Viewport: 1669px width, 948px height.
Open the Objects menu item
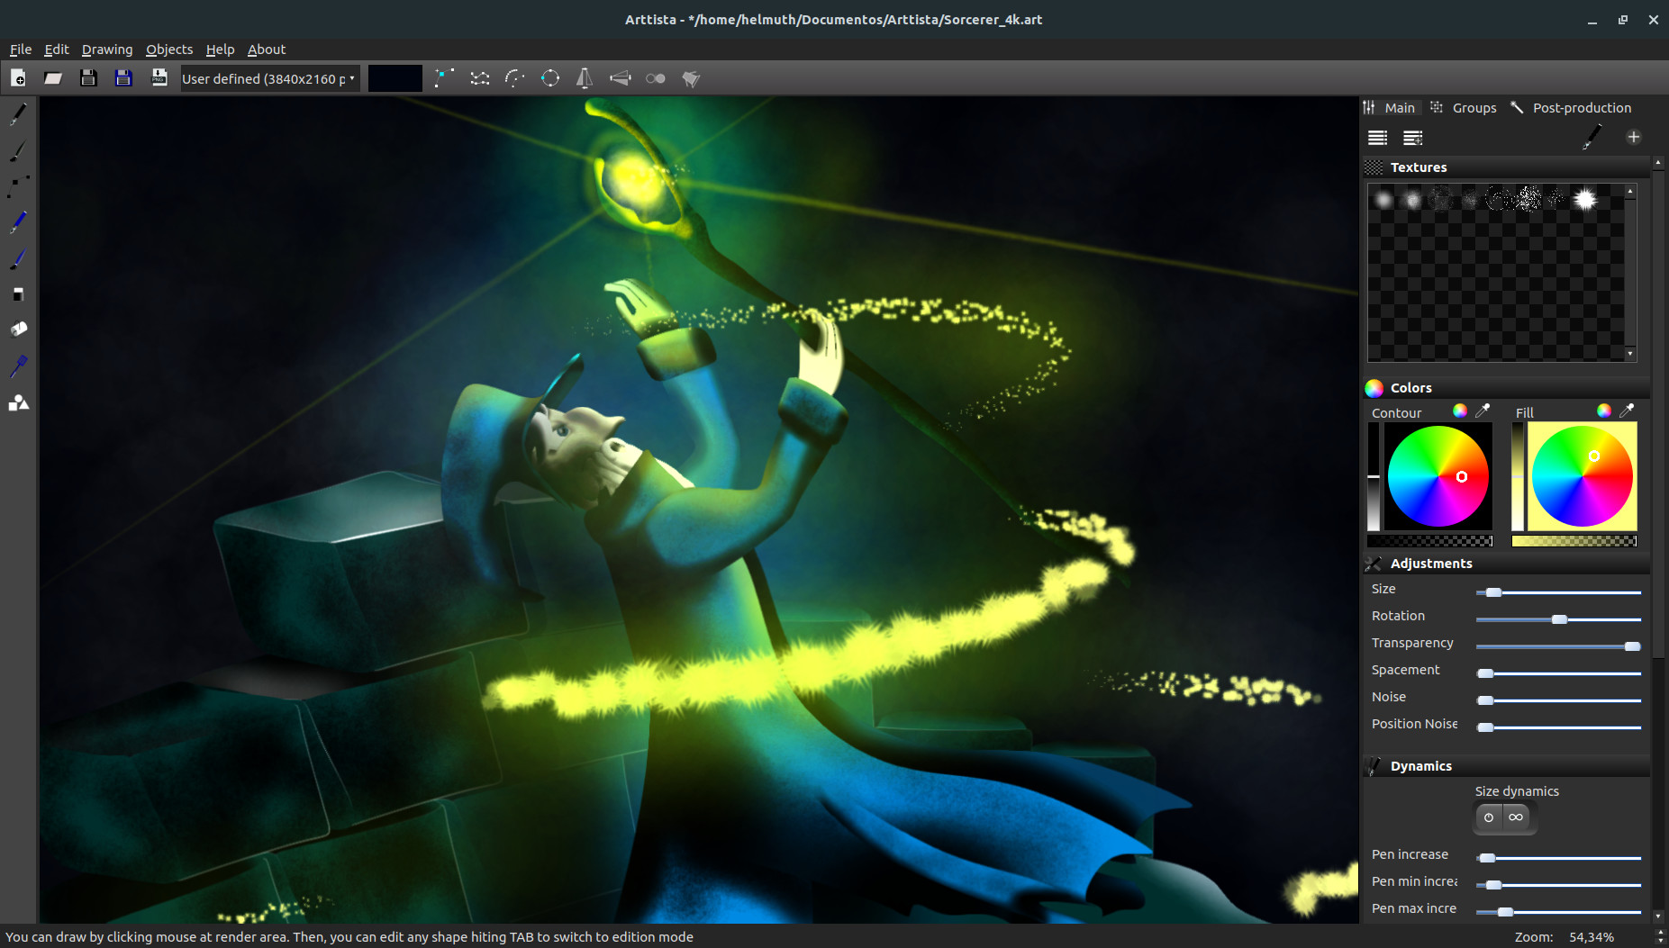(168, 50)
